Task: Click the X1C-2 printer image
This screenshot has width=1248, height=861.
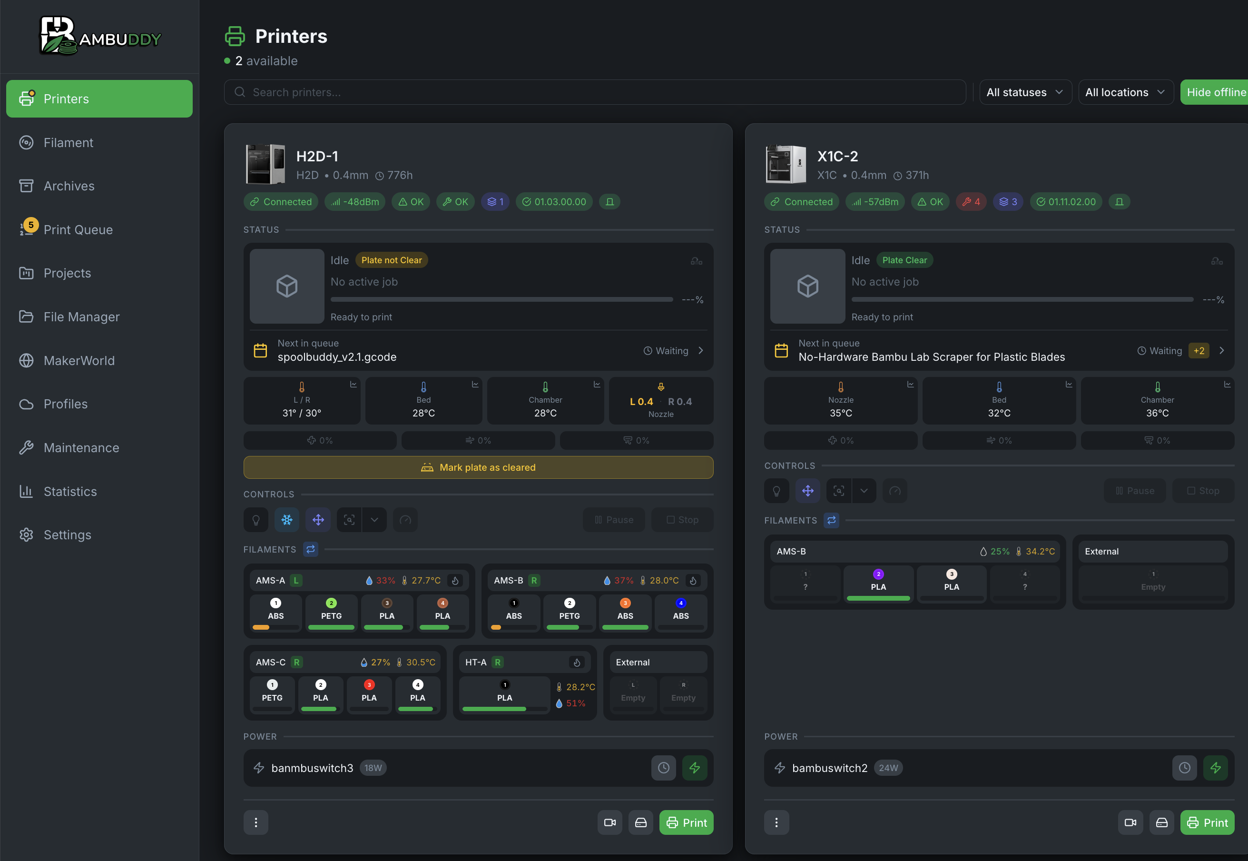Action: coord(786,164)
